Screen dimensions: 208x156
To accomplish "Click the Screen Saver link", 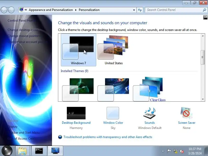I will click(187, 123).
